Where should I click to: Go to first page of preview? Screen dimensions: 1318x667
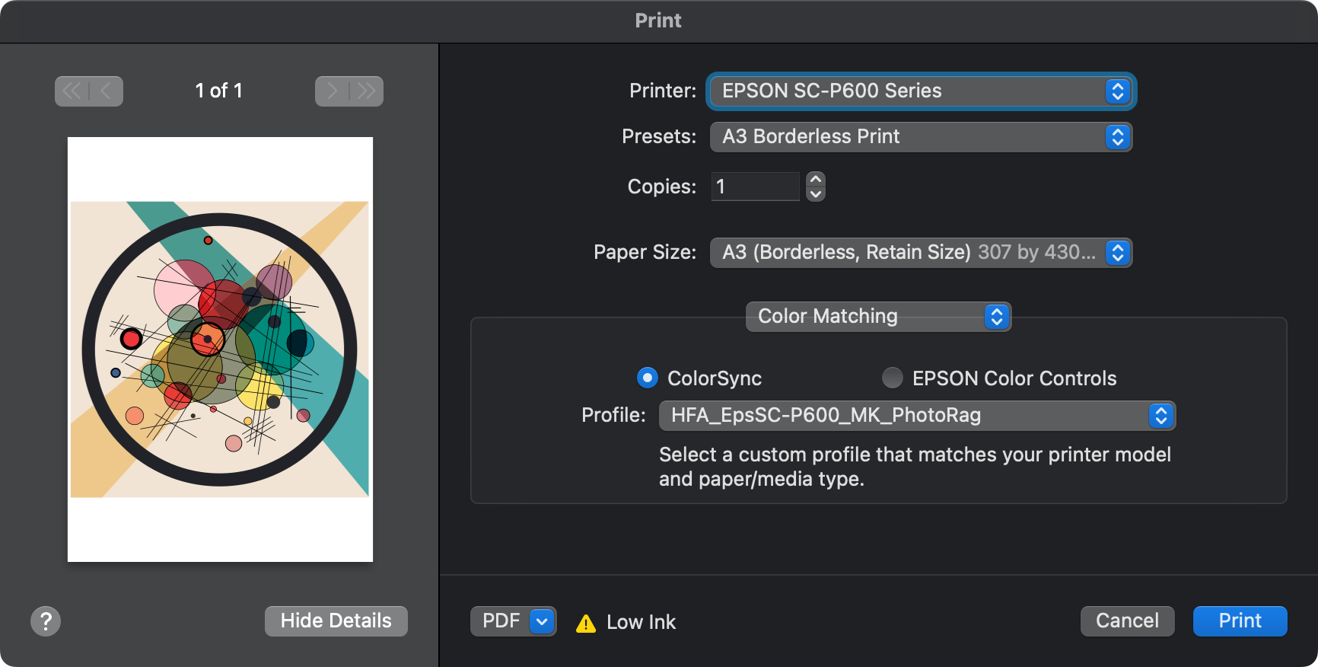[x=72, y=91]
